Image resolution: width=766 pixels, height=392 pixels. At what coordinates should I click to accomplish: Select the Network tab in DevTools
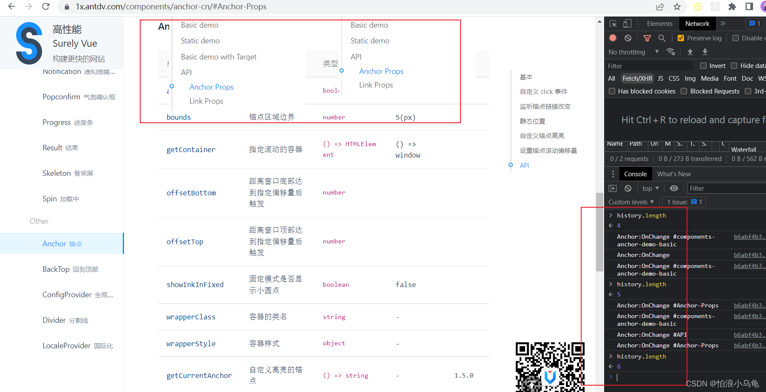(697, 24)
